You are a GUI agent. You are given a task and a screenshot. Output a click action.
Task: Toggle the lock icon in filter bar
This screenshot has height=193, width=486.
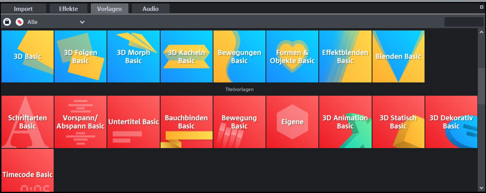click(x=7, y=22)
